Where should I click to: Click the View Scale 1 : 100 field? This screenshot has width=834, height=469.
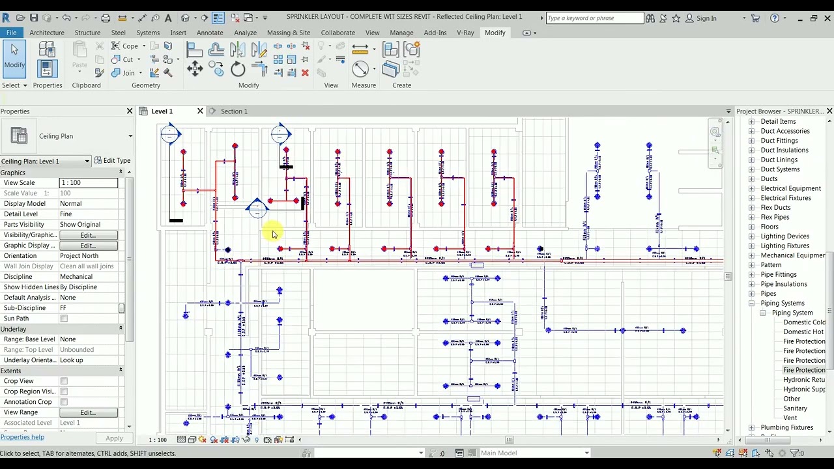89,183
